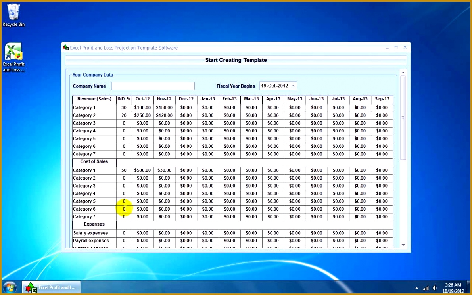Click Revenue Category 3 Dec-12 cell
The image size is (472, 295).
pos(186,123)
